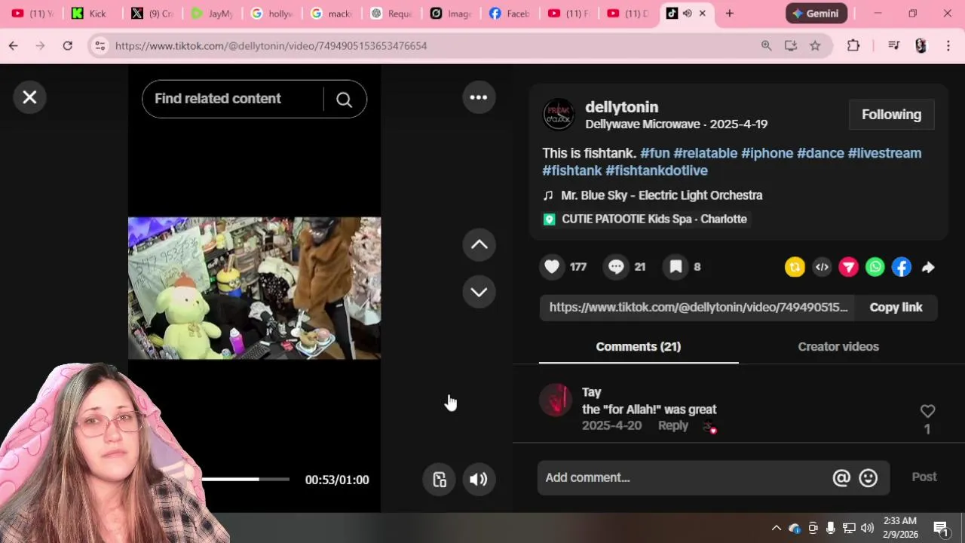The image size is (965, 543).
Task: Open Gemini button in browser title bar
Action: 816,14
